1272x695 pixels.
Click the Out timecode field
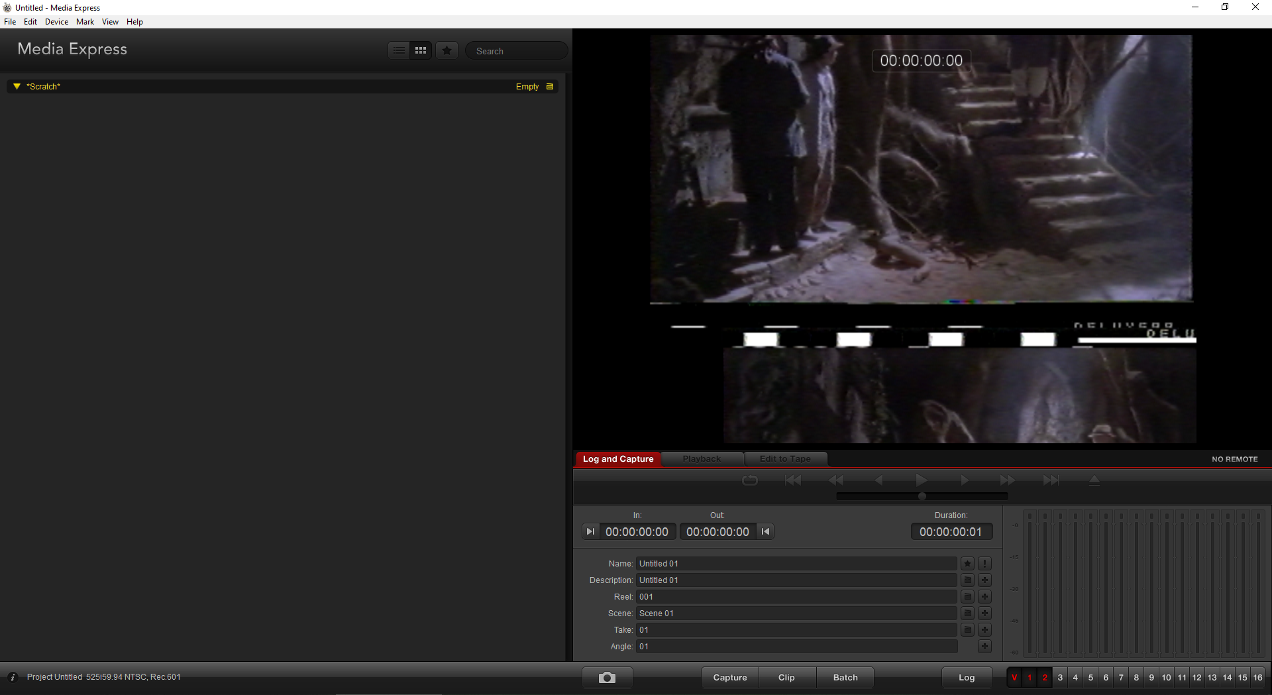click(x=717, y=532)
